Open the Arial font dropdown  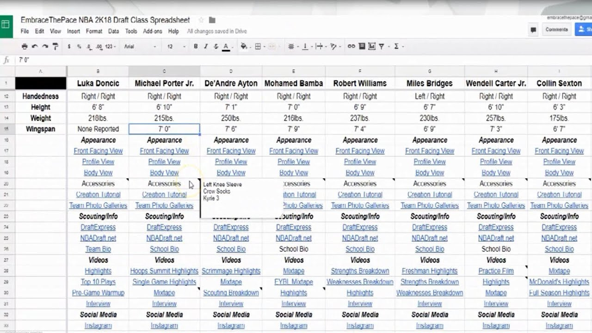[x=140, y=46]
